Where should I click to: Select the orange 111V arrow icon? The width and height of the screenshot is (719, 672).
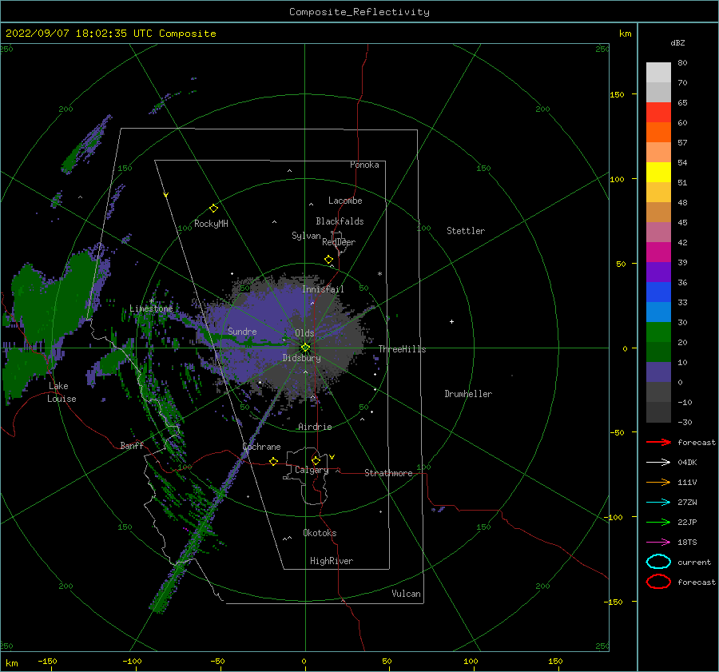(x=658, y=482)
